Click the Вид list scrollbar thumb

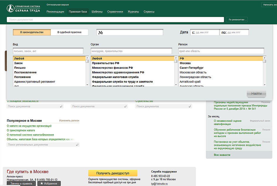tap(87, 61)
